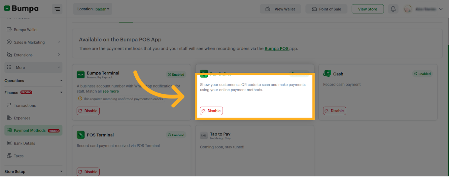
Task: Expand the account menu chevron
Action: click(441, 9)
